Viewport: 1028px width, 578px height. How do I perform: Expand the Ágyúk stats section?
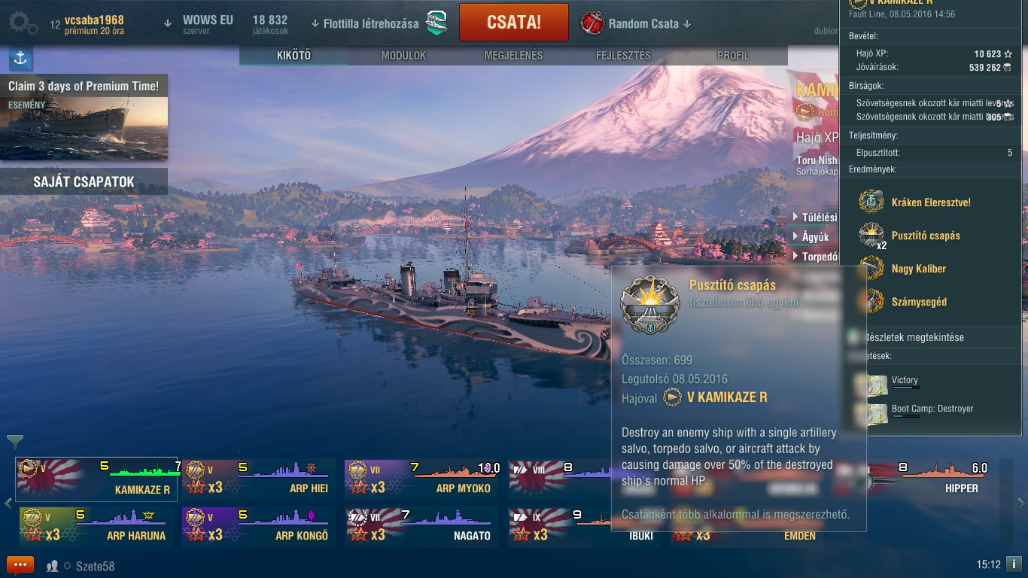(811, 237)
